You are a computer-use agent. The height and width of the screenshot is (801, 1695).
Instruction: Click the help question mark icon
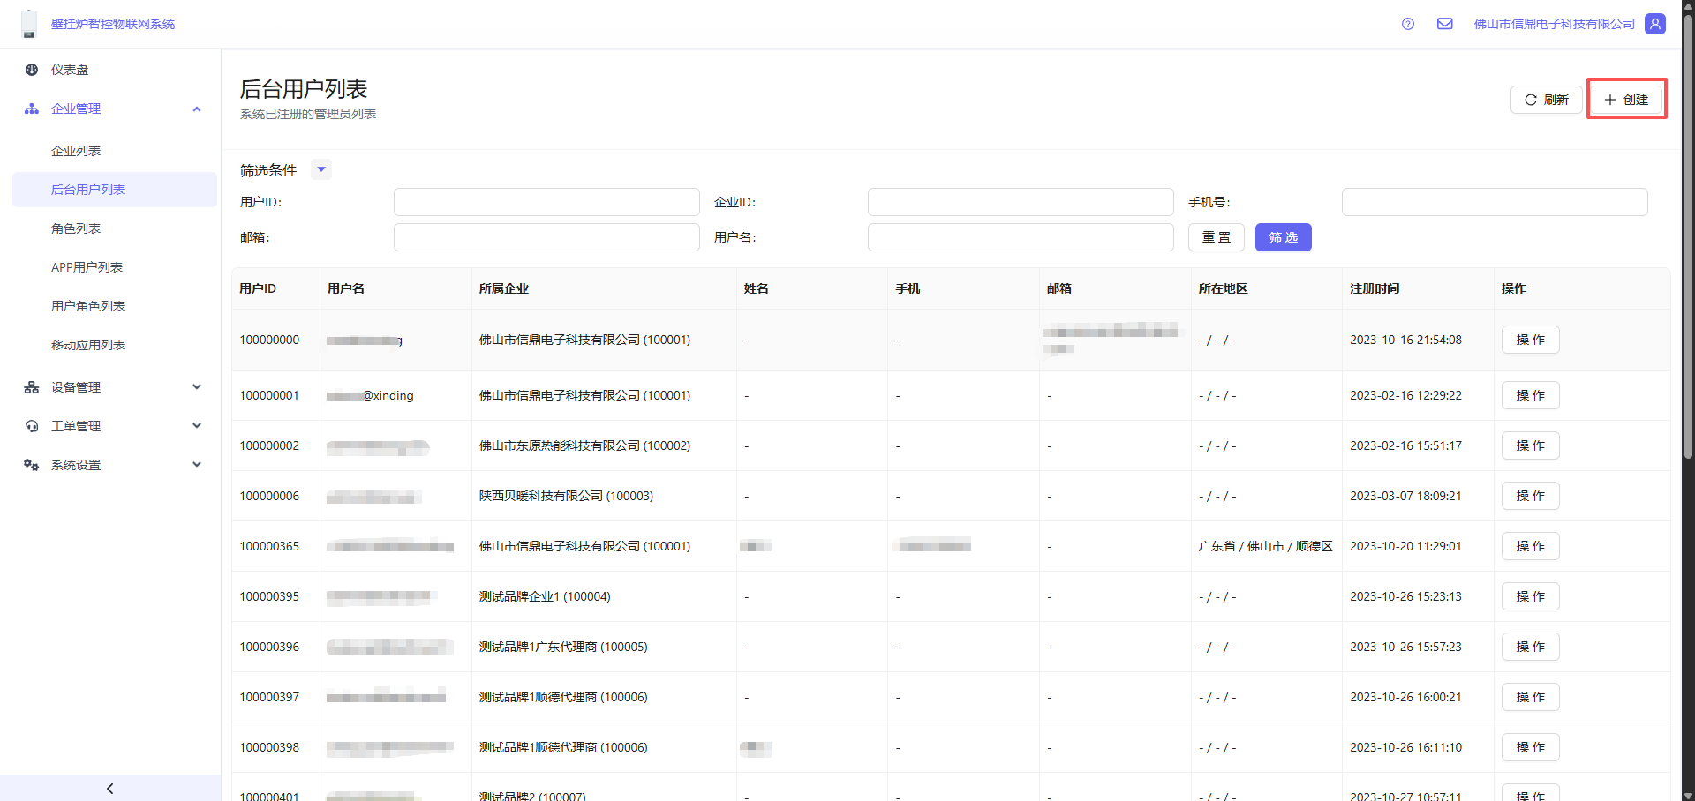(x=1408, y=24)
